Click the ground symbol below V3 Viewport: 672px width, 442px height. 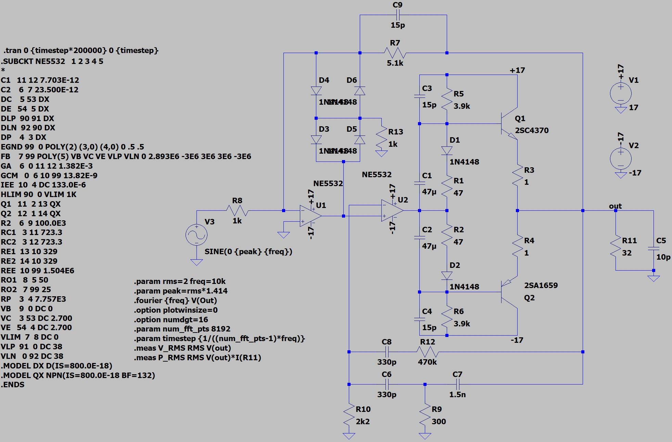click(196, 262)
